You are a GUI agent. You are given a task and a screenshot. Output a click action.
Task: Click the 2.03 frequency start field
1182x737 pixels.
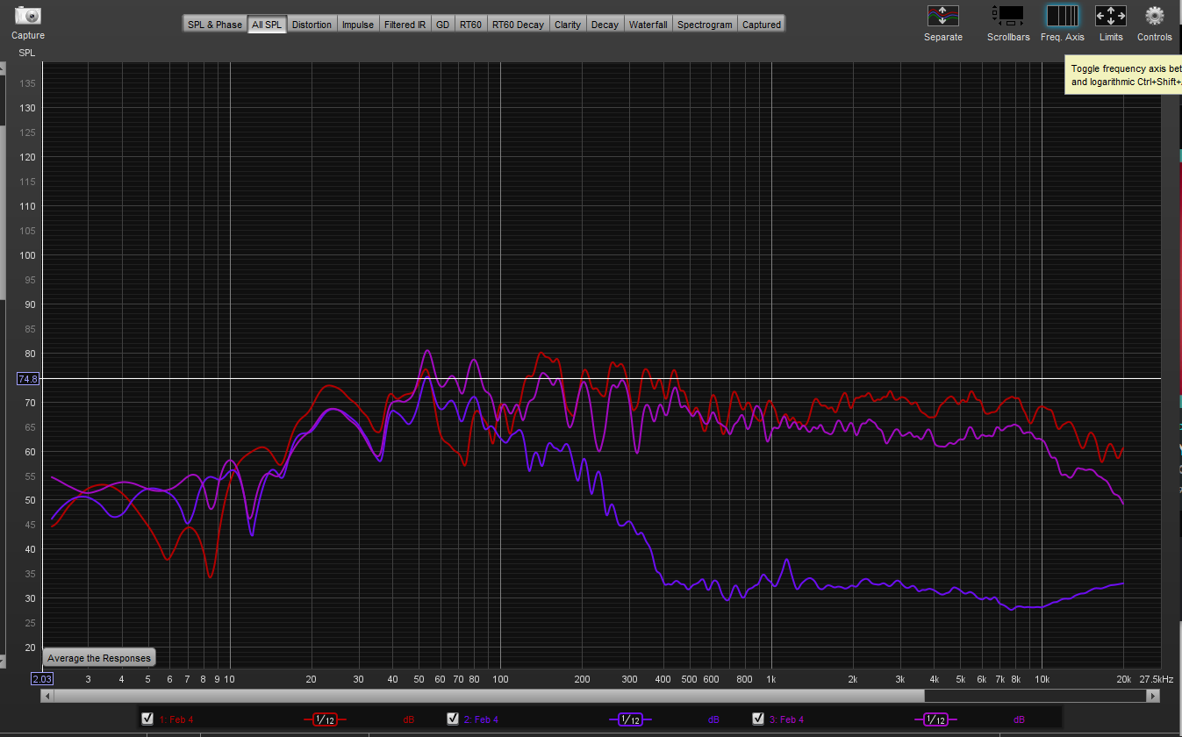[x=42, y=679]
